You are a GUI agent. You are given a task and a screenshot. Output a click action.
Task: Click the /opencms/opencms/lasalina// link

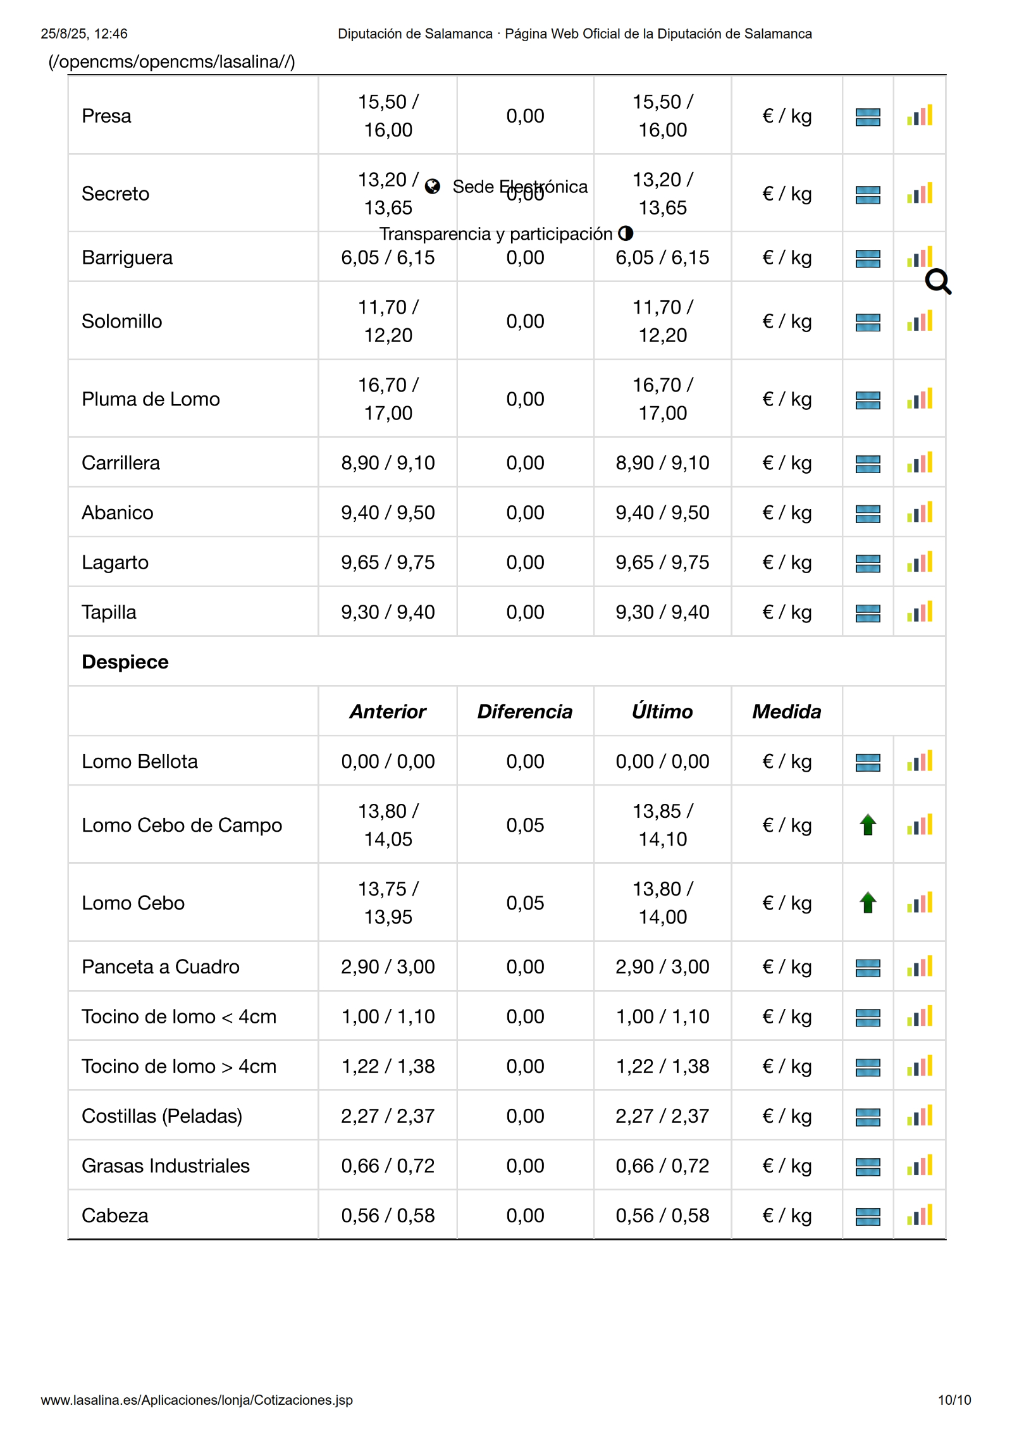[x=171, y=62]
